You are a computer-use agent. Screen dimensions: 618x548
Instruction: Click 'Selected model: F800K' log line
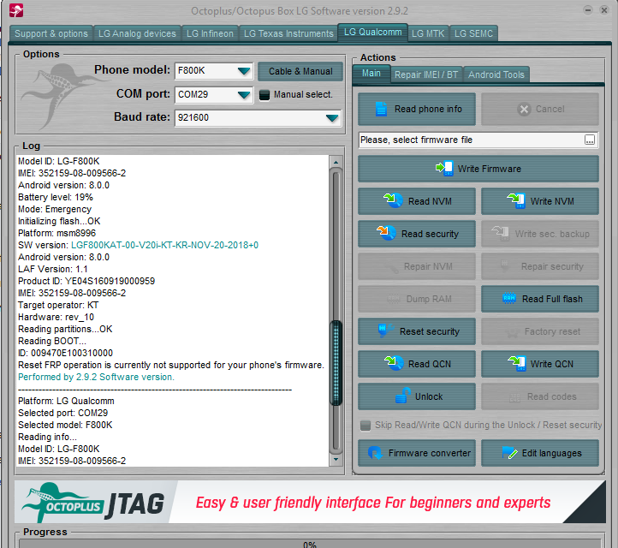65,425
